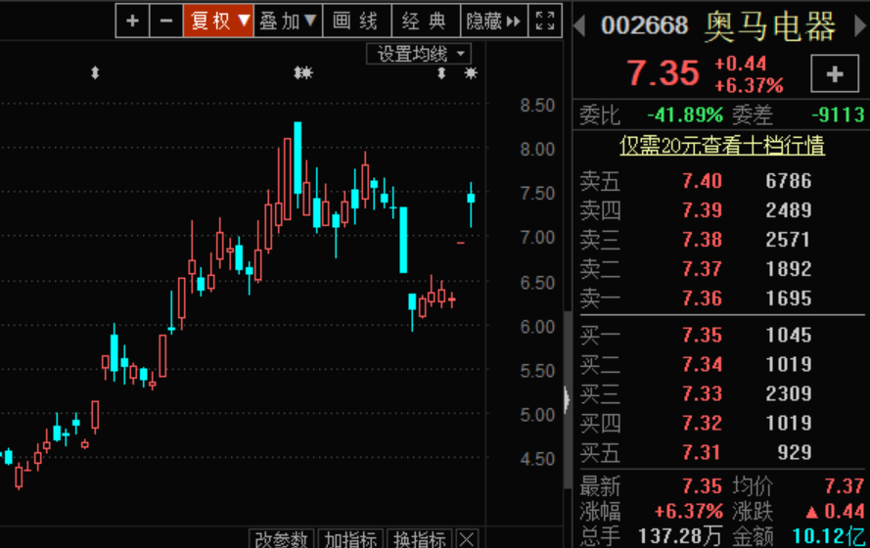Image resolution: width=870 pixels, height=548 pixels.
Task: Click the star marker above the last candle
Action: (471, 72)
